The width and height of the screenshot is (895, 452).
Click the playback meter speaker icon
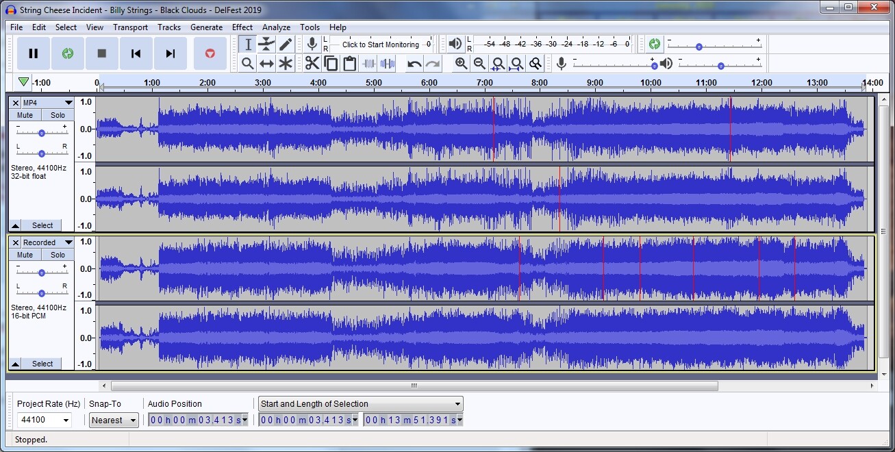point(455,45)
